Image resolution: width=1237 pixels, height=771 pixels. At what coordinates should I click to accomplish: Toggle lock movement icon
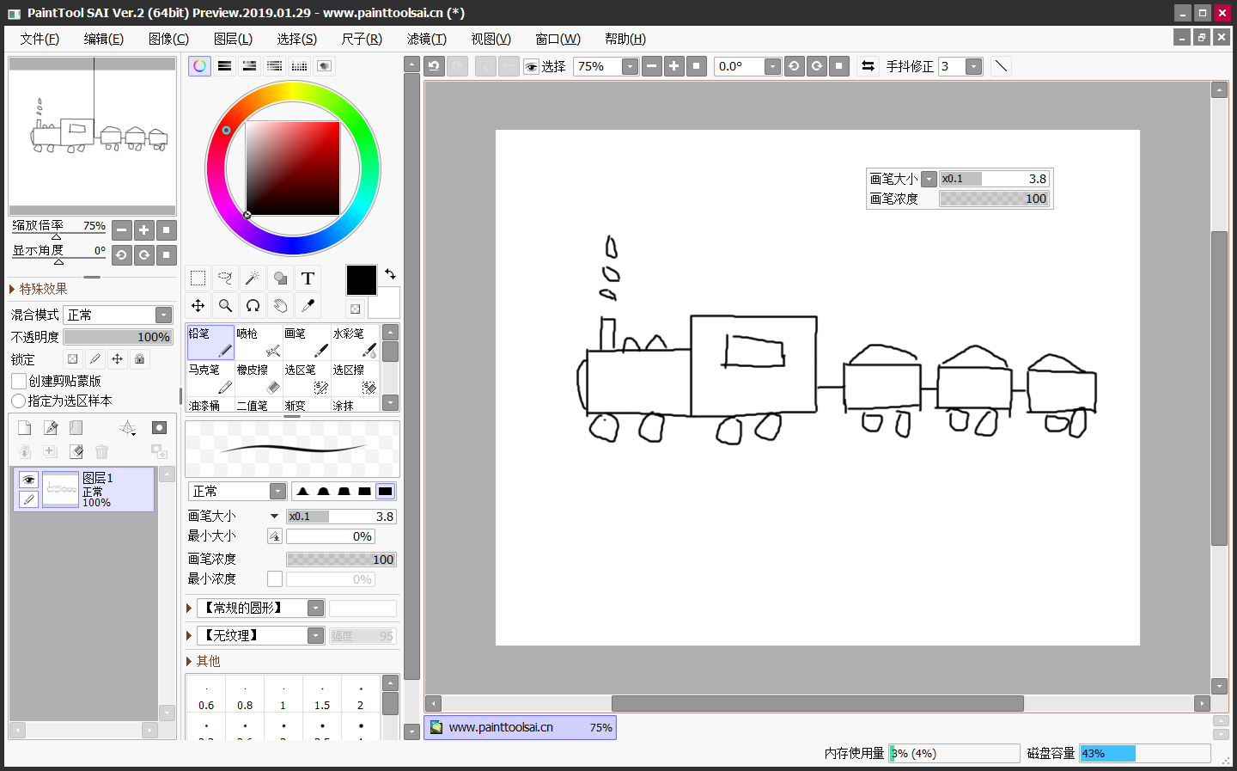point(118,359)
